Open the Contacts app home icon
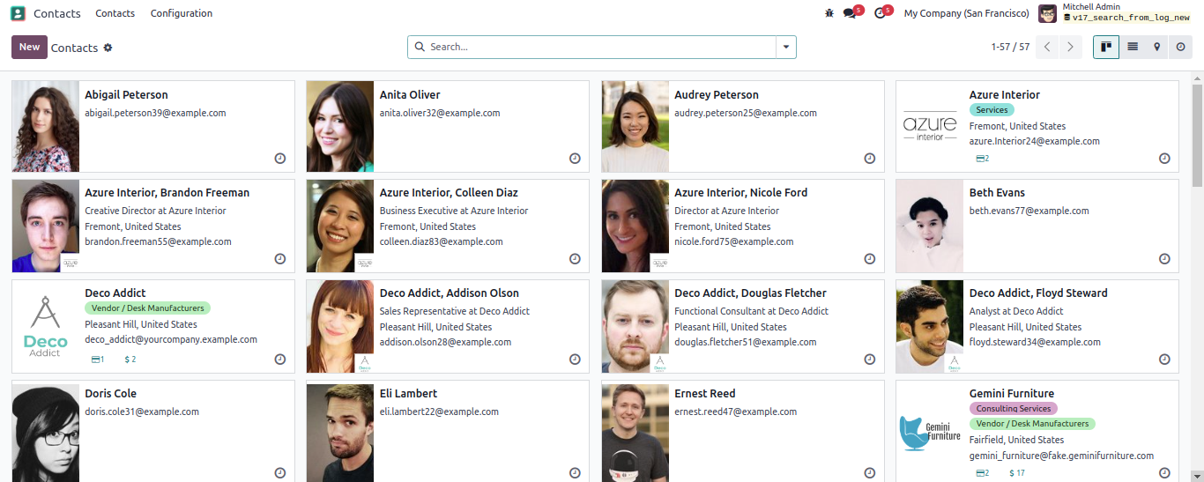This screenshot has width=1204, height=482. 18,13
